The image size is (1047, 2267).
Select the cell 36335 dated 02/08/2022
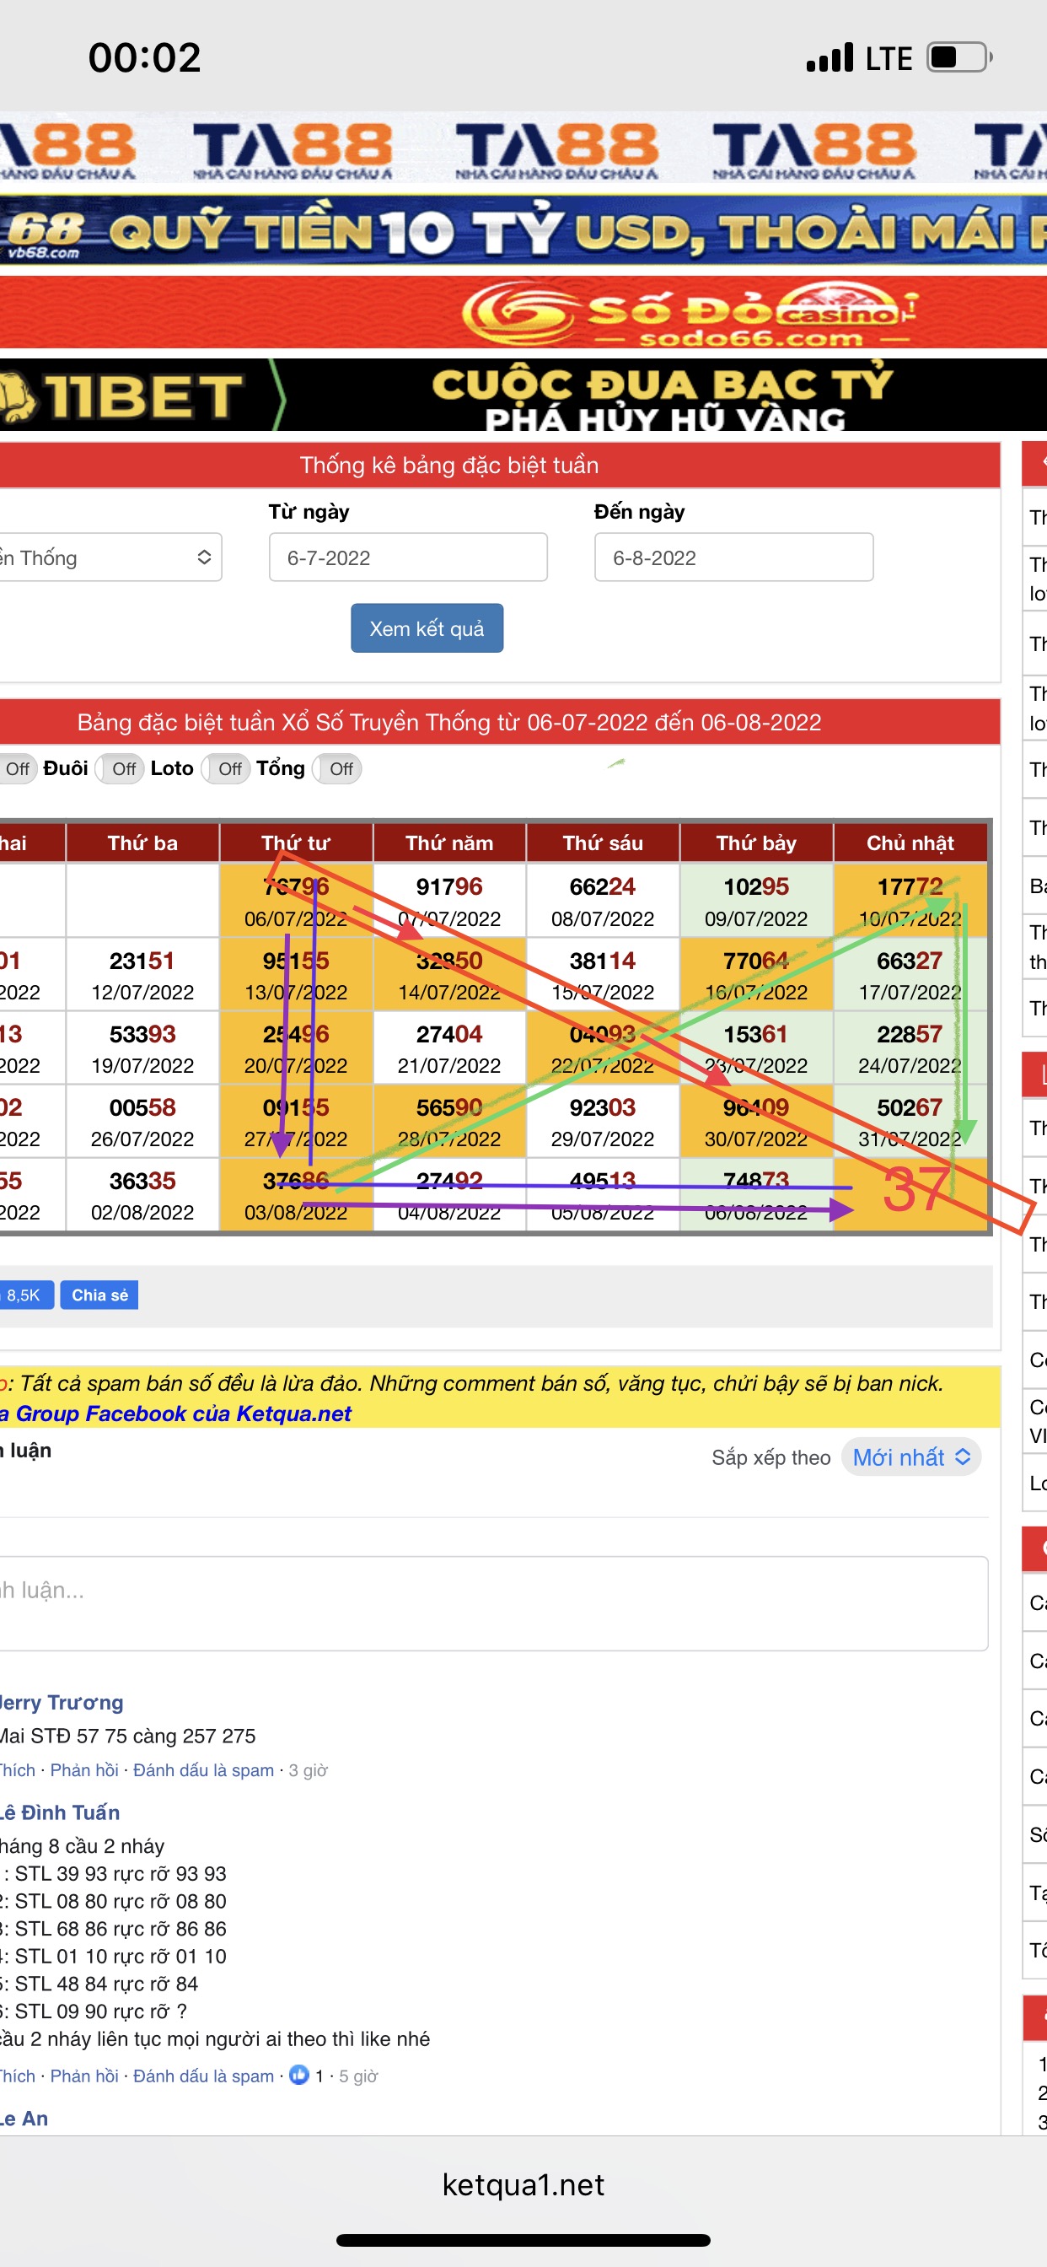[142, 1195]
